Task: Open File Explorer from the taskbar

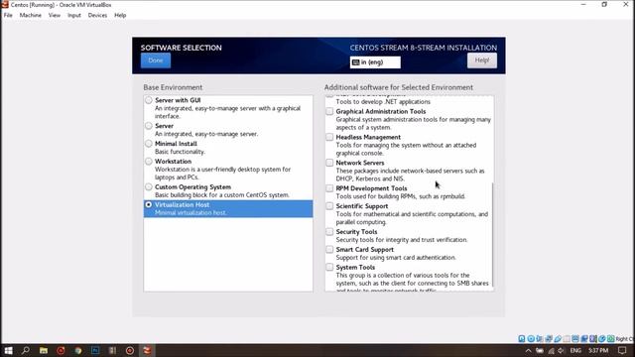Action: click(x=44, y=350)
